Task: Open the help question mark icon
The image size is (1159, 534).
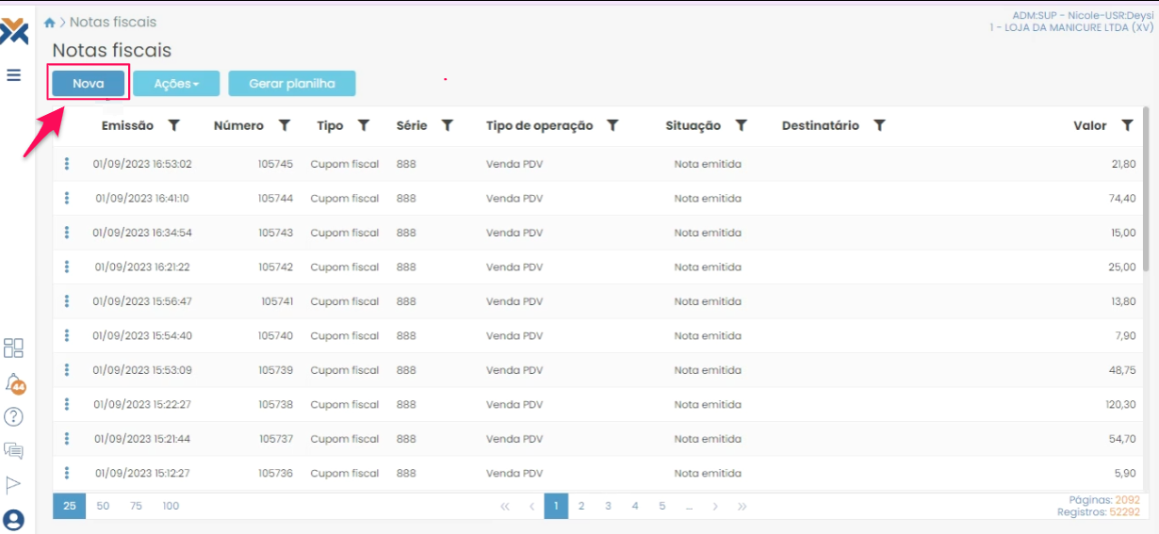Action: click(x=14, y=416)
